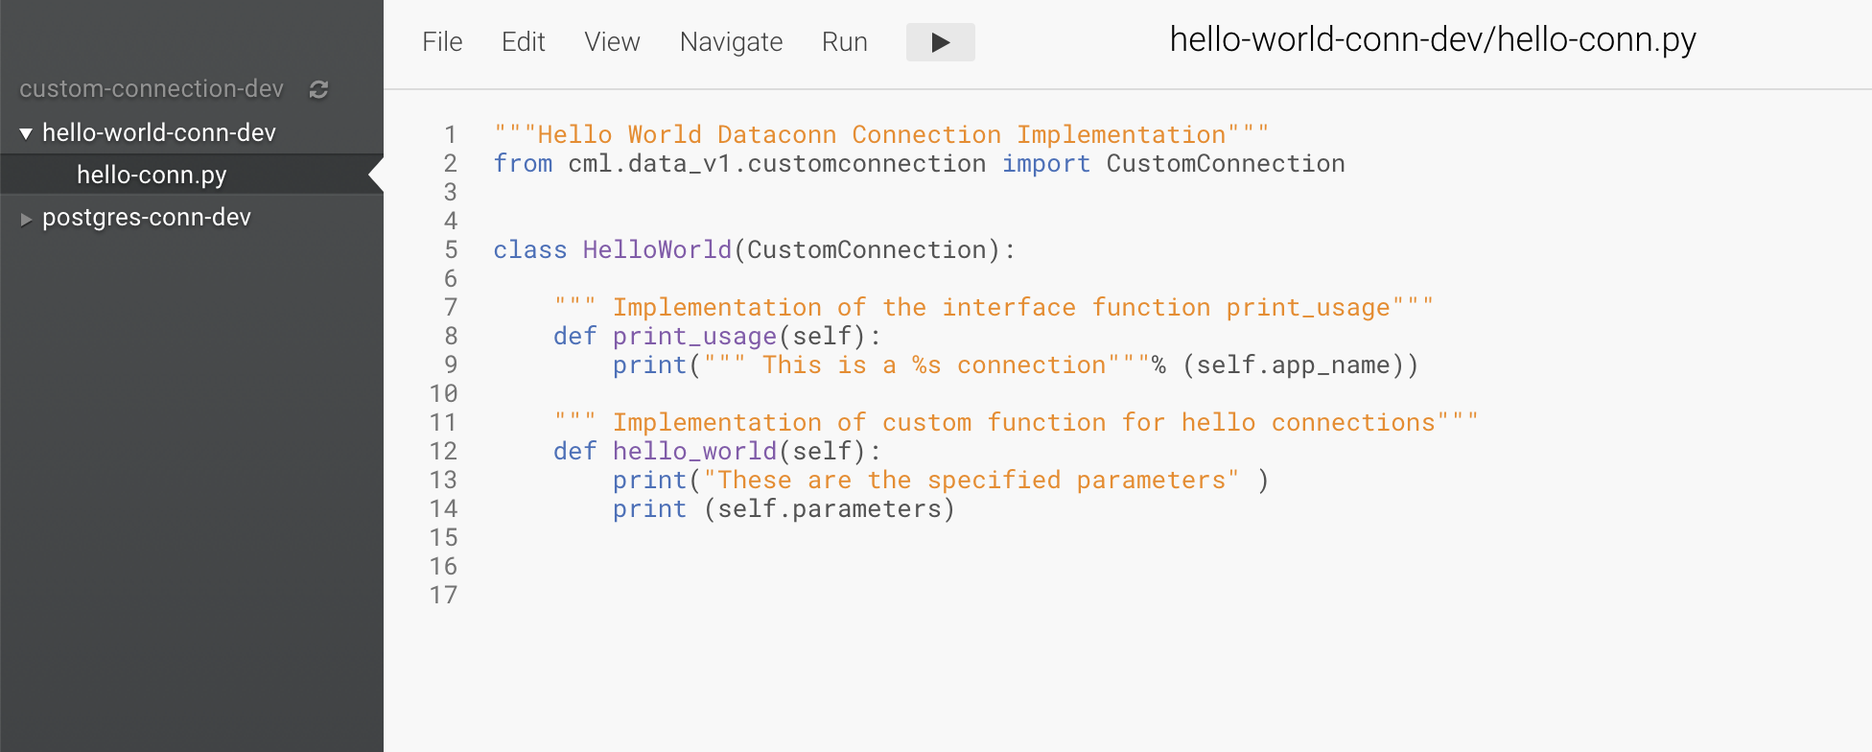Open the Run menu
The height and width of the screenshot is (752, 1872).
844,42
